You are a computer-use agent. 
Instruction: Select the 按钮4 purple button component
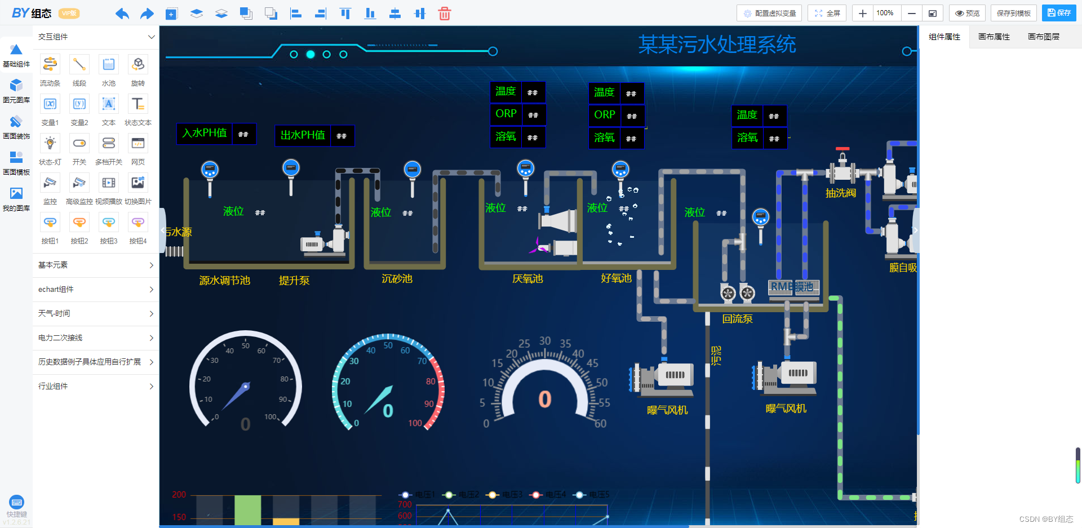coord(138,222)
